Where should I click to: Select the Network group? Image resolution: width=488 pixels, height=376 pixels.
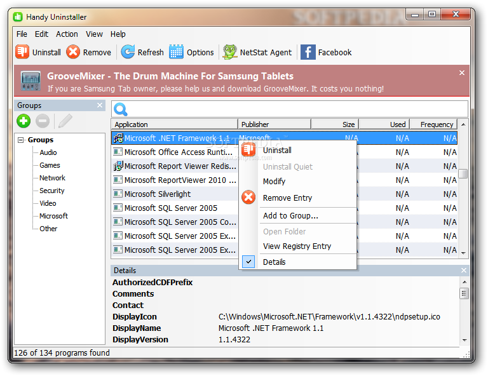52,178
